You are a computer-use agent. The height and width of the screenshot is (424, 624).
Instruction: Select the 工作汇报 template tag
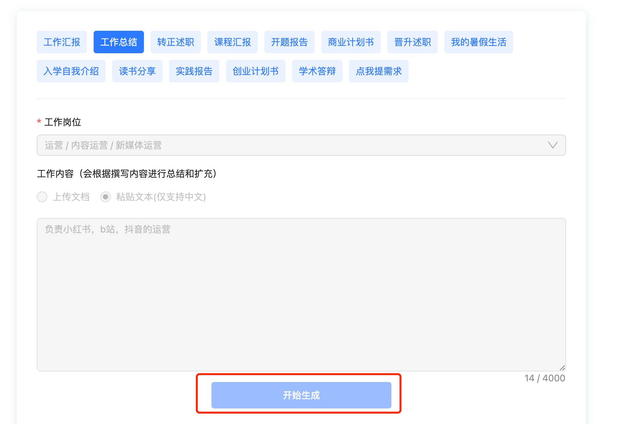(x=62, y=42)
